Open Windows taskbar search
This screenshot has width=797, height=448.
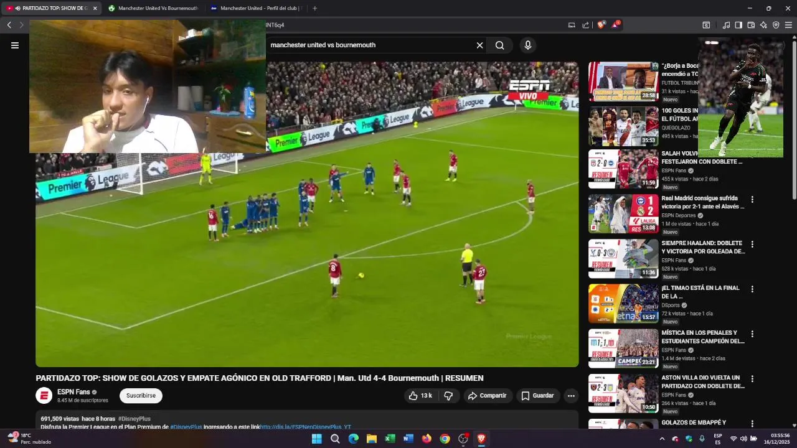coord(335,439)
